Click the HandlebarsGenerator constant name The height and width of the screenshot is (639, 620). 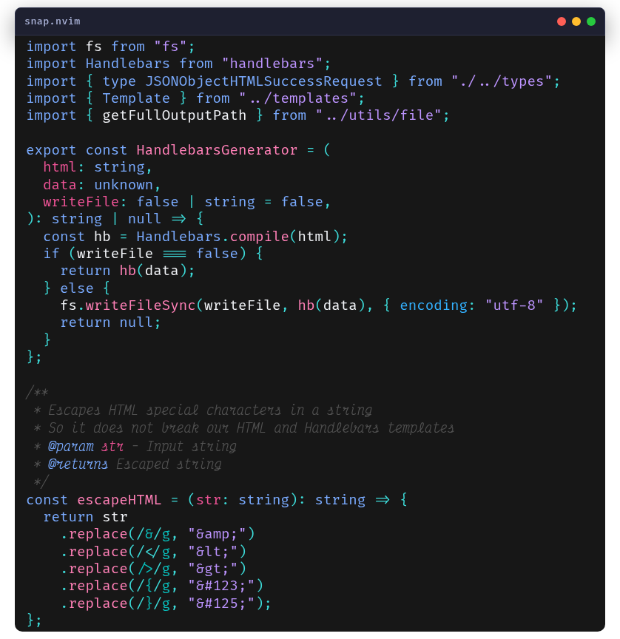coord(217,150)
